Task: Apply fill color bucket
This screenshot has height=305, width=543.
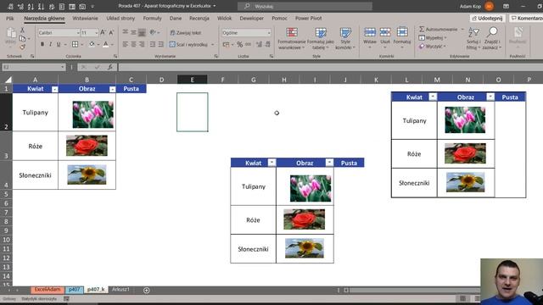Action: 92,44
